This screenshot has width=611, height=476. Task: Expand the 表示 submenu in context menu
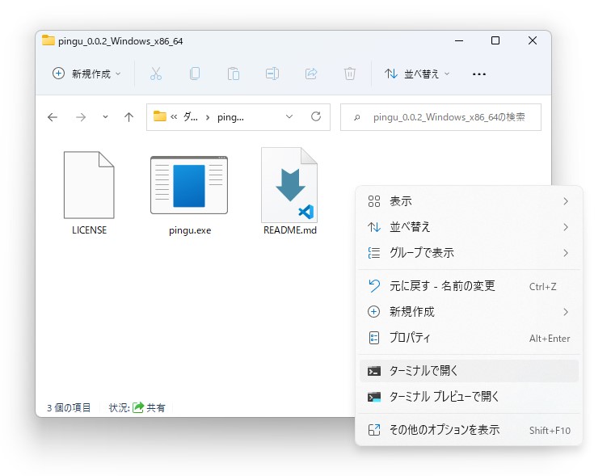coord(469,201)
